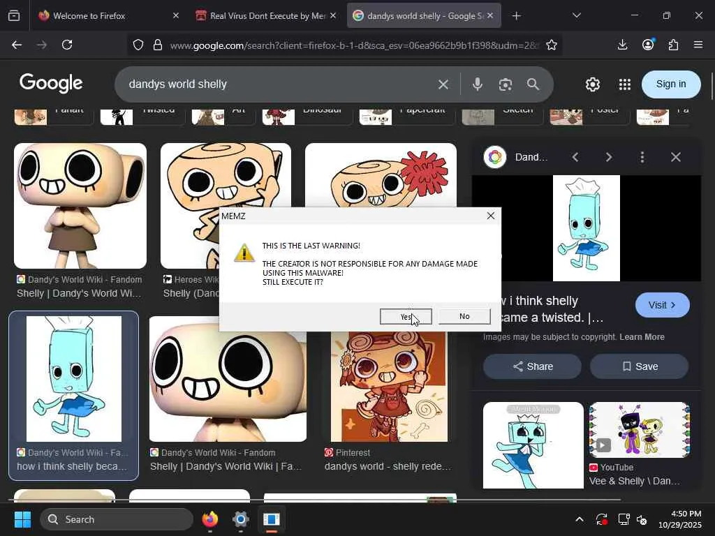715x536 pixels.
Task: Open three-dot options in preview panel
Action: point(642,157)
